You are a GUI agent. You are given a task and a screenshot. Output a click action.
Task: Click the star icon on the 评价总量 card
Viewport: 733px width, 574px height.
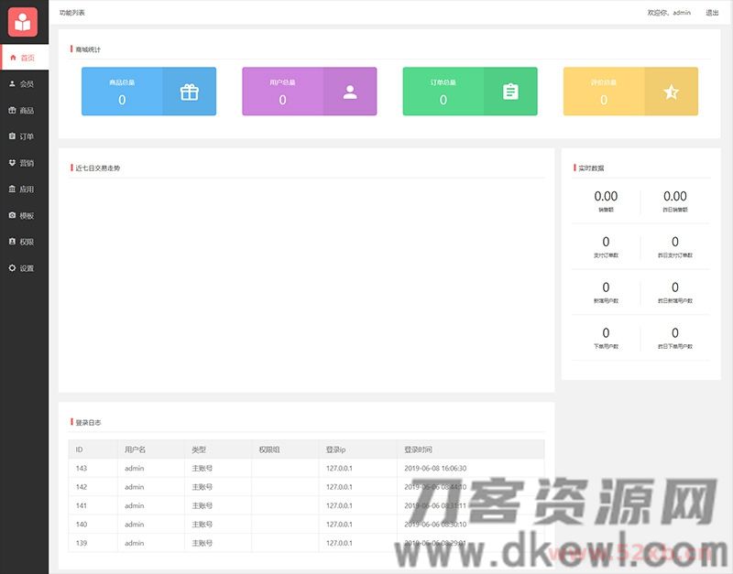pos(670,91)
